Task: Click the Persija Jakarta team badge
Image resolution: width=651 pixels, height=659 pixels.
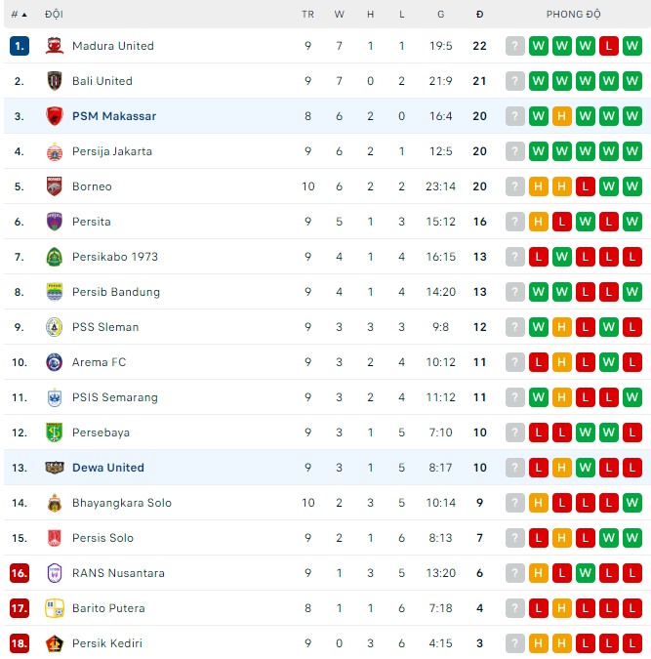Action: tap(55, 151)
